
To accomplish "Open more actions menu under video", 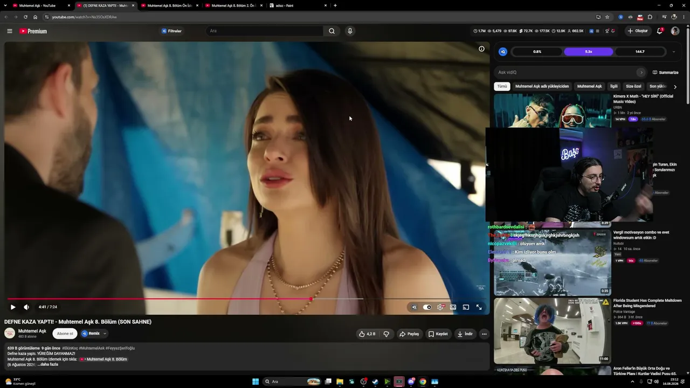I will point(484,334).
